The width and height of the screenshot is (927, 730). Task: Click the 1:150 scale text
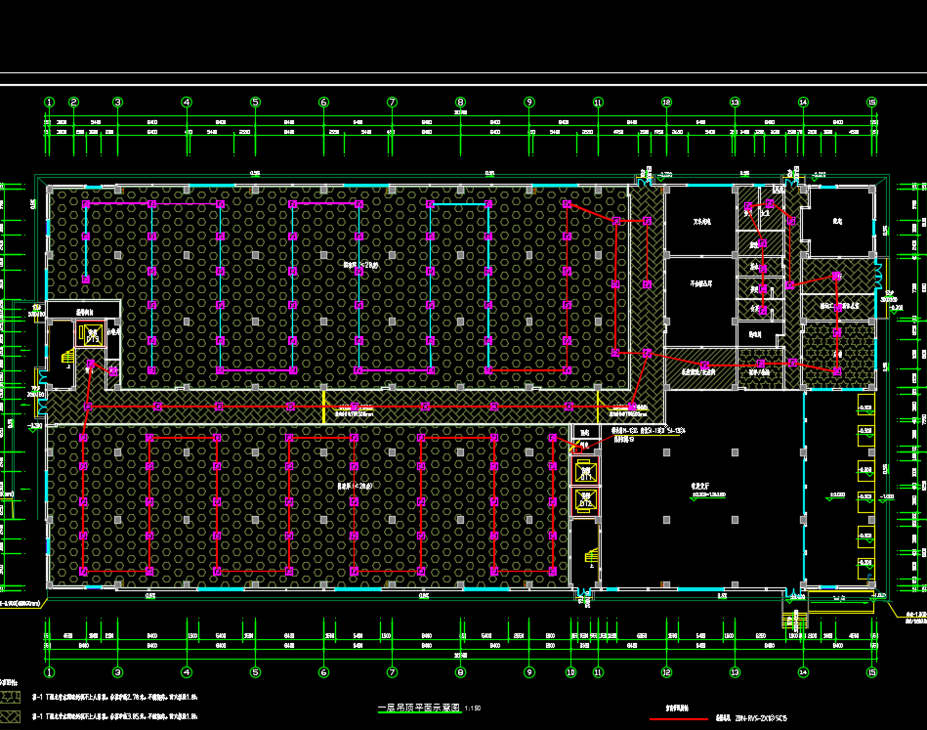click(473, 709)
